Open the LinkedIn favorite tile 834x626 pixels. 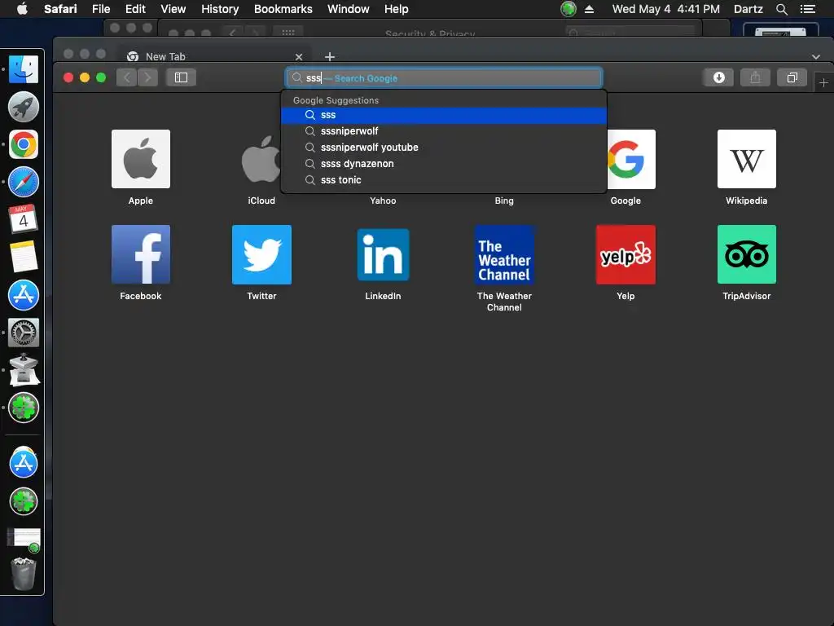383,254
